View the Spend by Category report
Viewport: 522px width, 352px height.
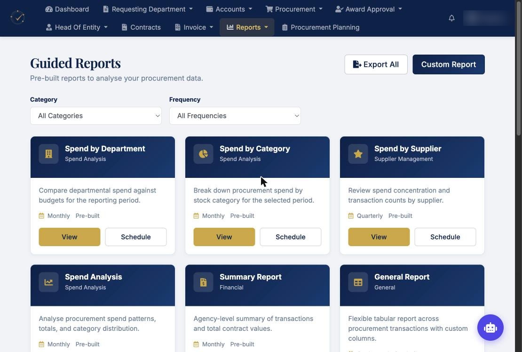pos(224,237)
